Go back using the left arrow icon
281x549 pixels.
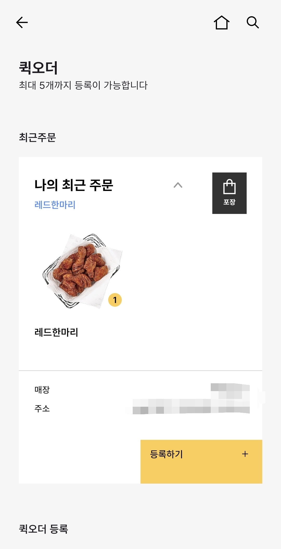coord(22,22)
